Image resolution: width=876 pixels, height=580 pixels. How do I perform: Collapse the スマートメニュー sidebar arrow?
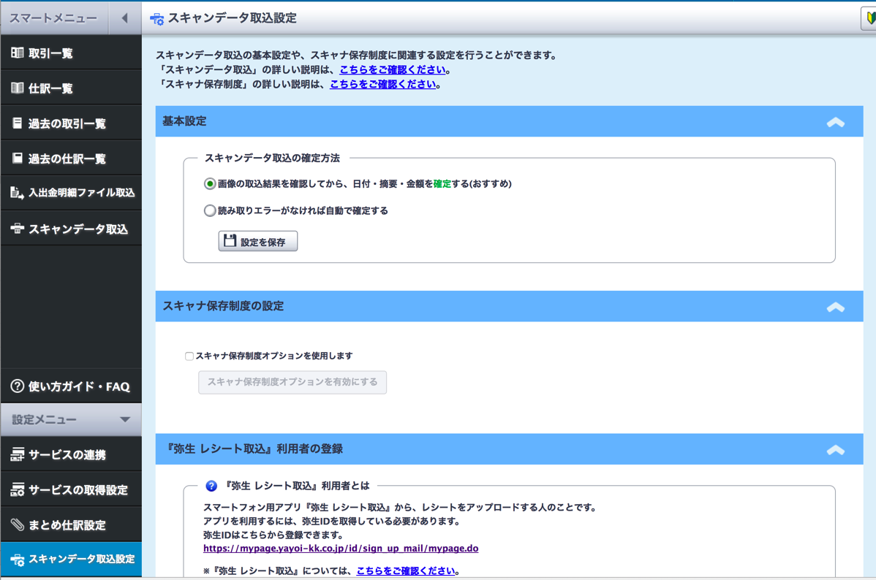point(125,18)
